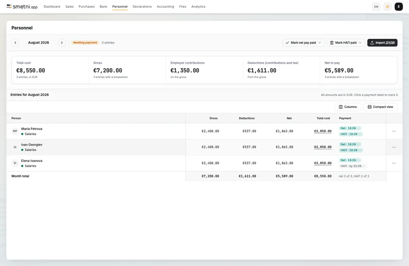Select the name Maria Petrova
The width and height of the screenshot is (409, 266).
32,129
